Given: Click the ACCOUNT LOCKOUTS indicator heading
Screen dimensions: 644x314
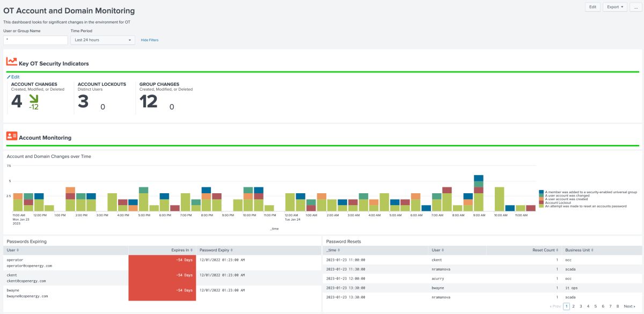Looking at the screenshot, I should click(102, 84).
